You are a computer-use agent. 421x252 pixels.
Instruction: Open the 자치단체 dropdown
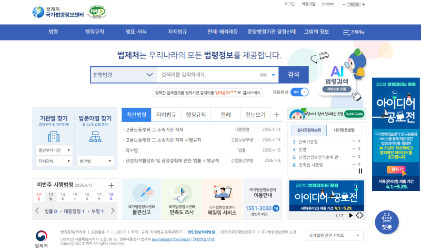(x=54, y=161)
